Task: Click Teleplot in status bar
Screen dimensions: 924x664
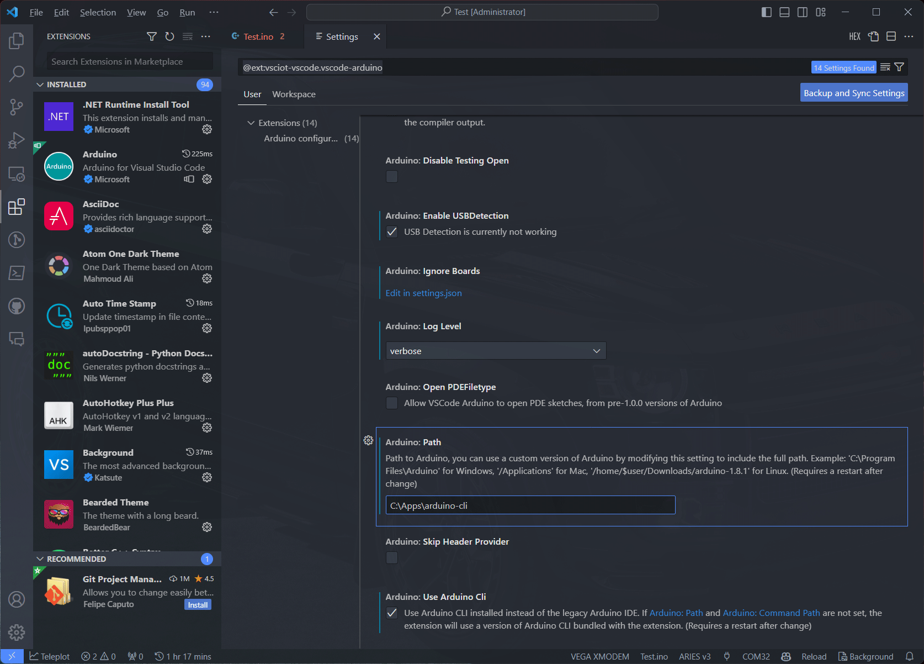Action: pos(50,656)
